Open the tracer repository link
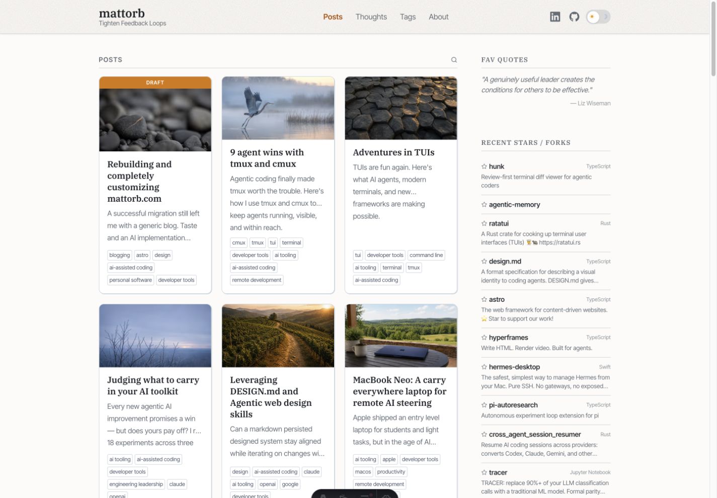 (x=498, y=473)
